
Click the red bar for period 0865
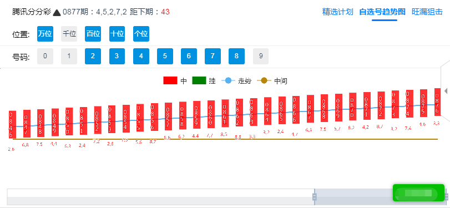[282, 110]
